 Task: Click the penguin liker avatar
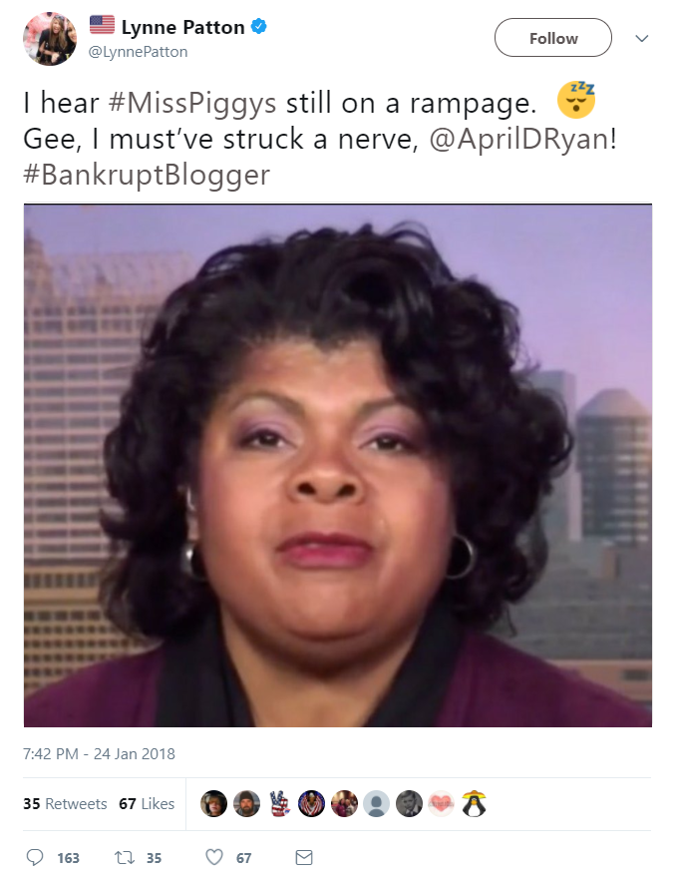point(474,804)
